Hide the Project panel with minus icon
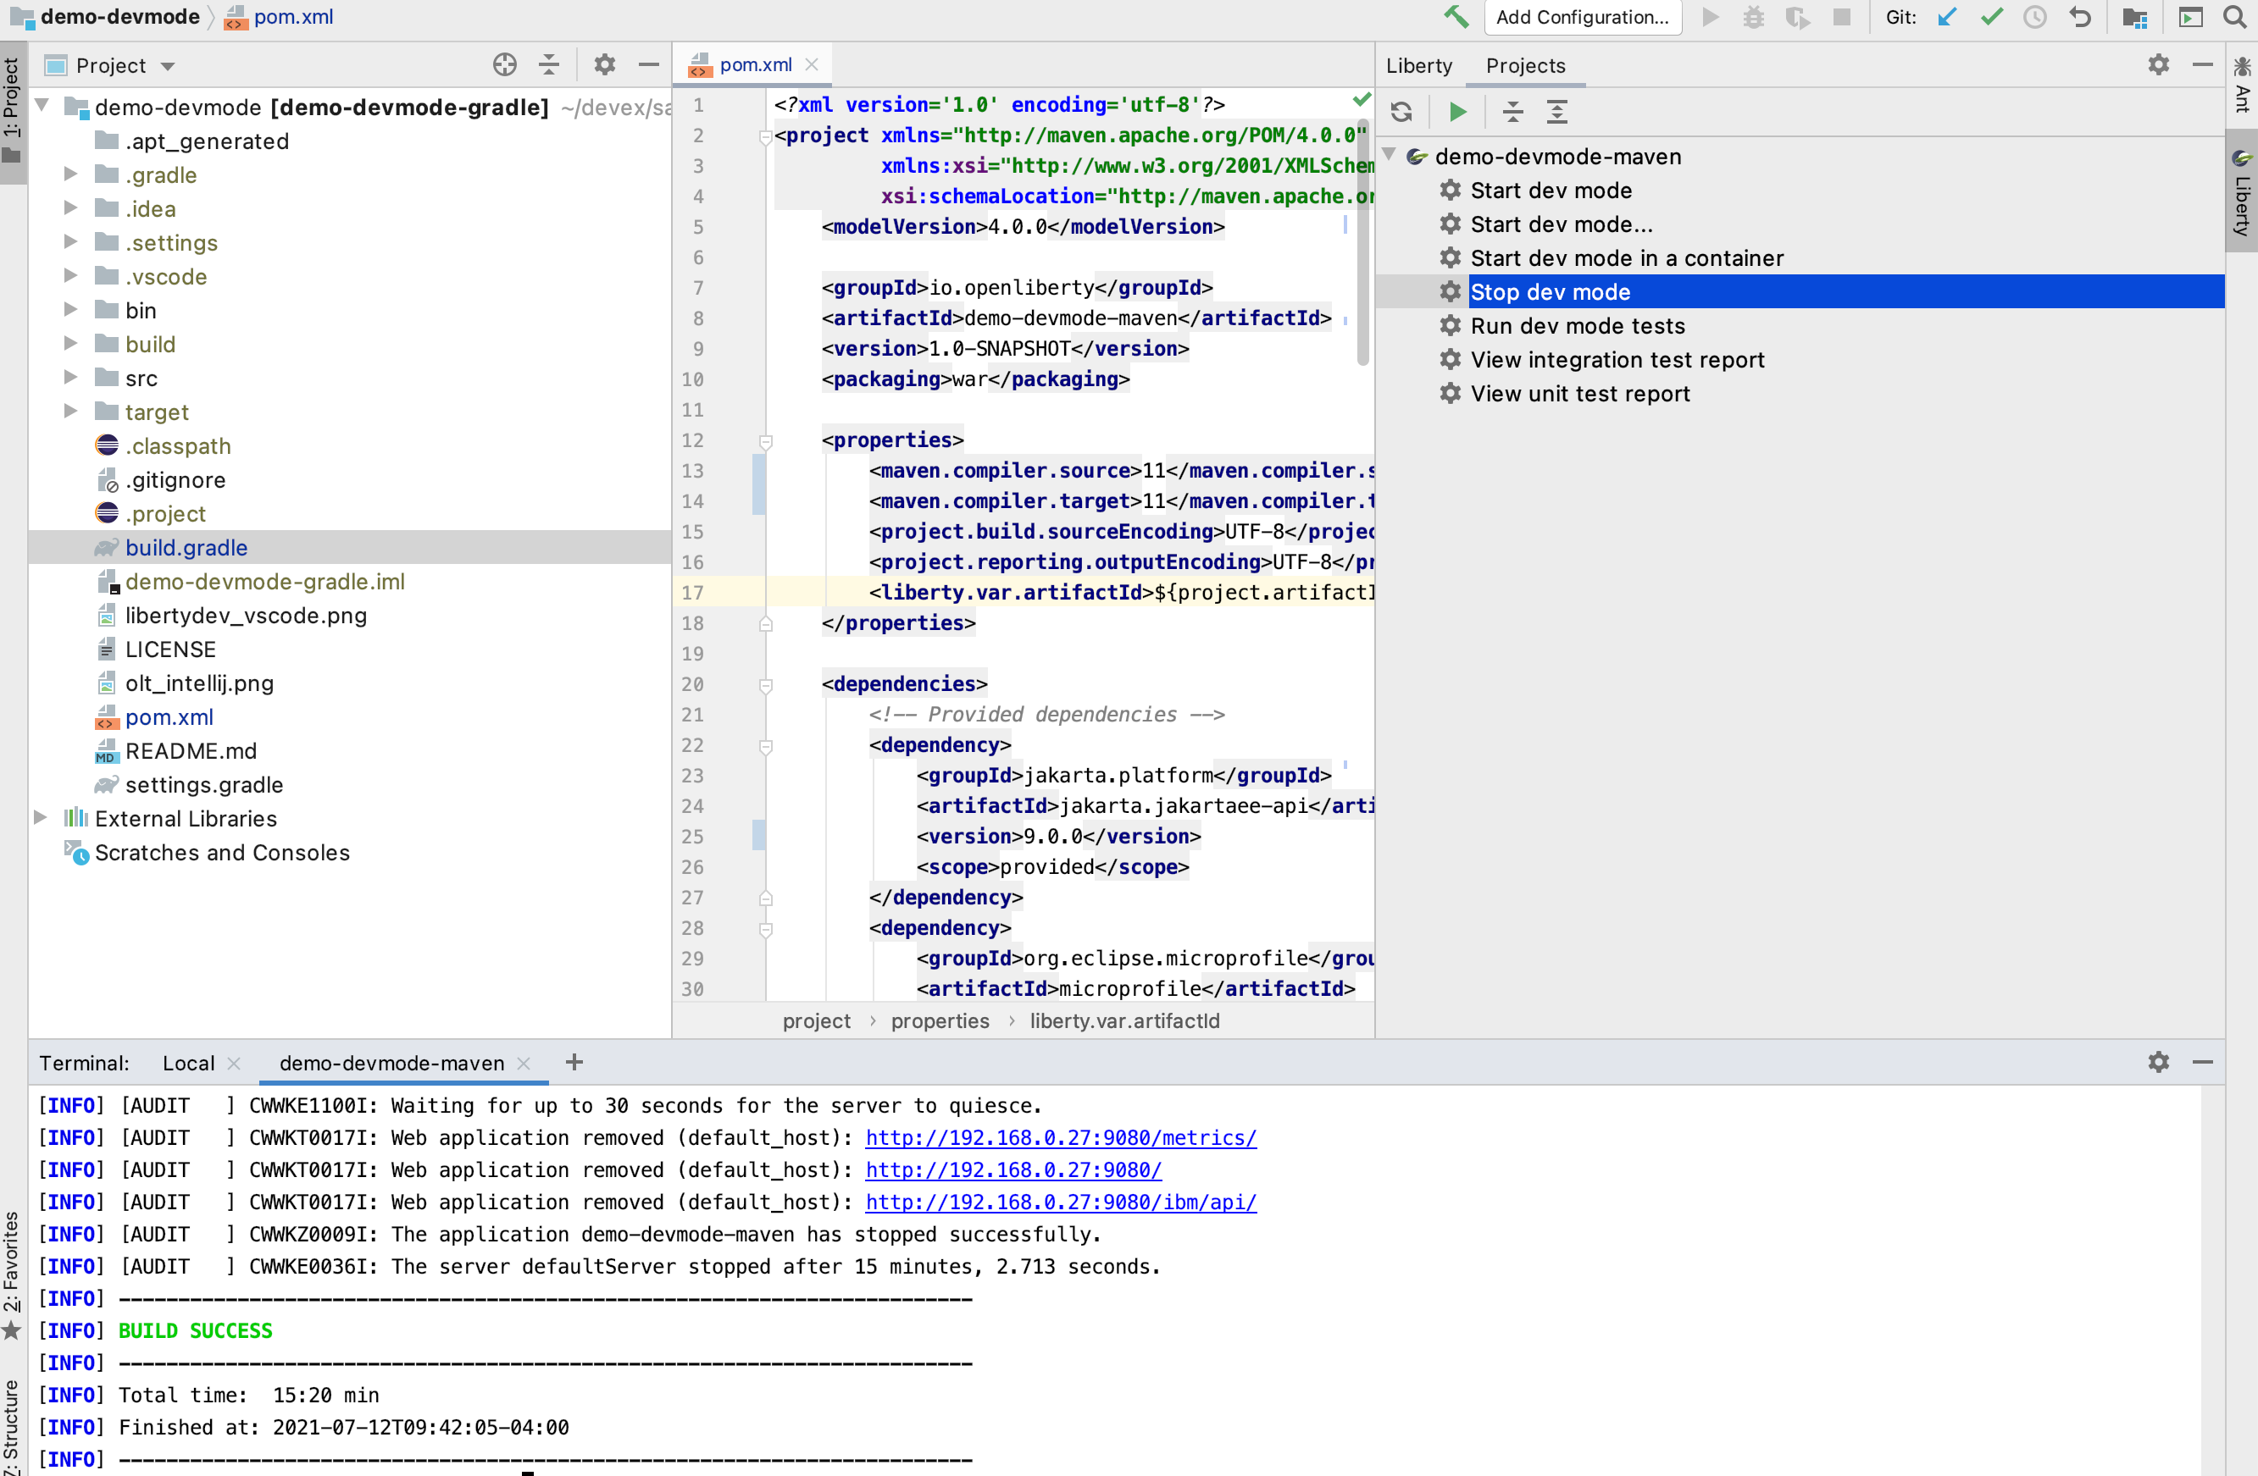The image size is (2258, 1476). pyautogui.click(x=649, y=64)
